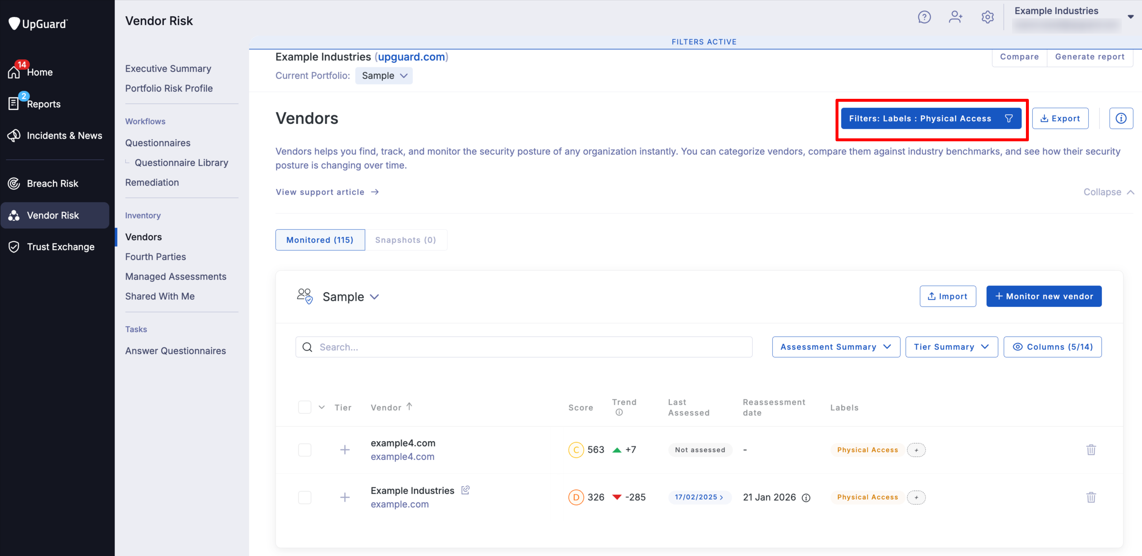
Task: Open the upguard.com link
Action: click(411, 57)
